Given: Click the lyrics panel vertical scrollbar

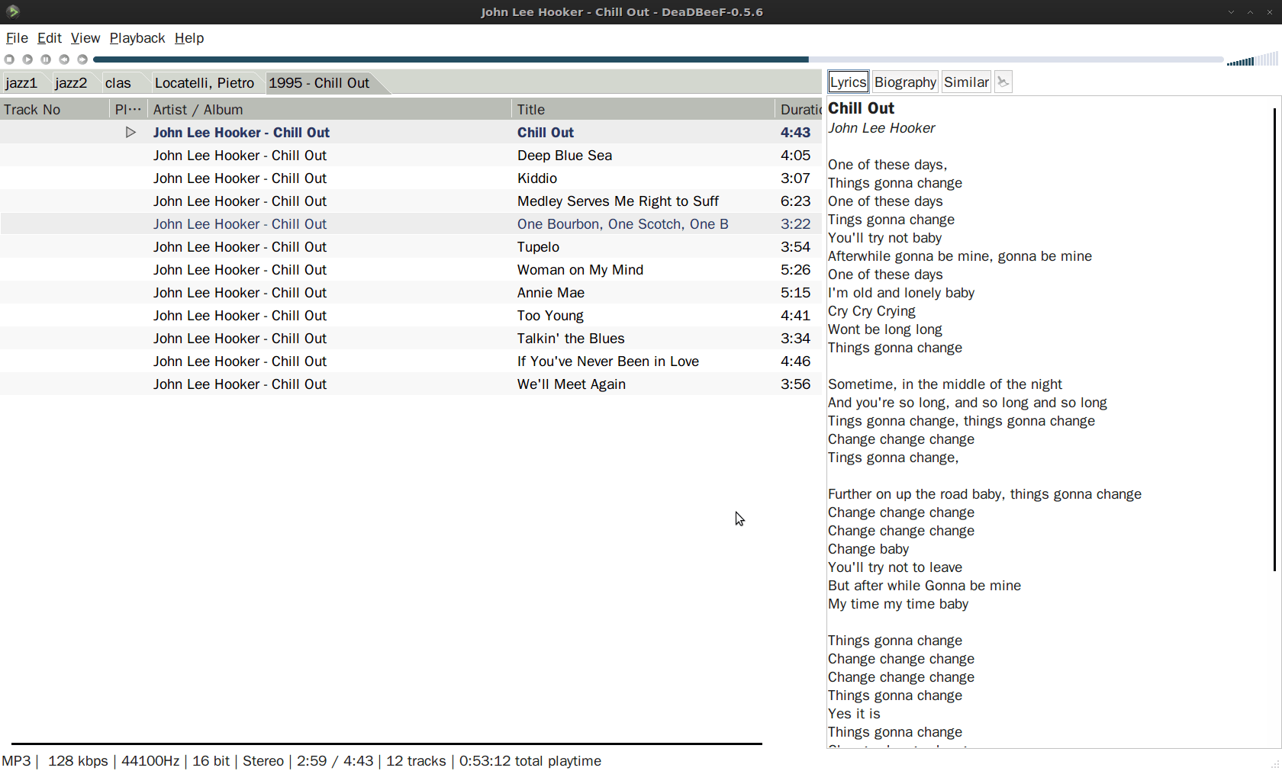Looking at the screenshot, I should coord(1274,339).
